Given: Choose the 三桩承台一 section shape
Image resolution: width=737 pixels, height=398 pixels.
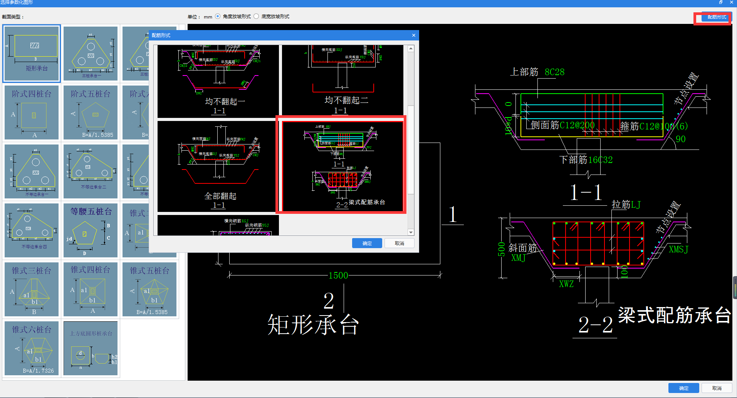Looking at the screenshot, I should 91,54.
